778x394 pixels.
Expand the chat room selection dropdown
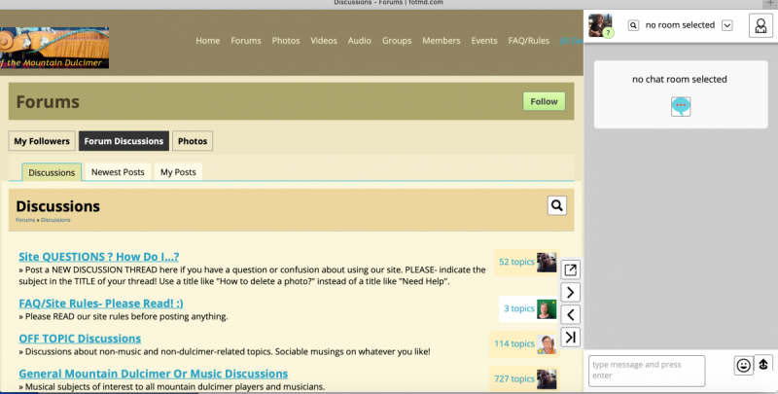point(726,25)
